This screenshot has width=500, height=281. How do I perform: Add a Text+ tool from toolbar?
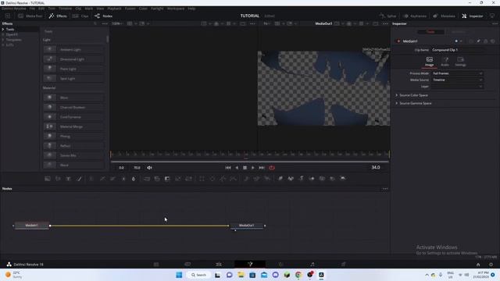[68, 179]
